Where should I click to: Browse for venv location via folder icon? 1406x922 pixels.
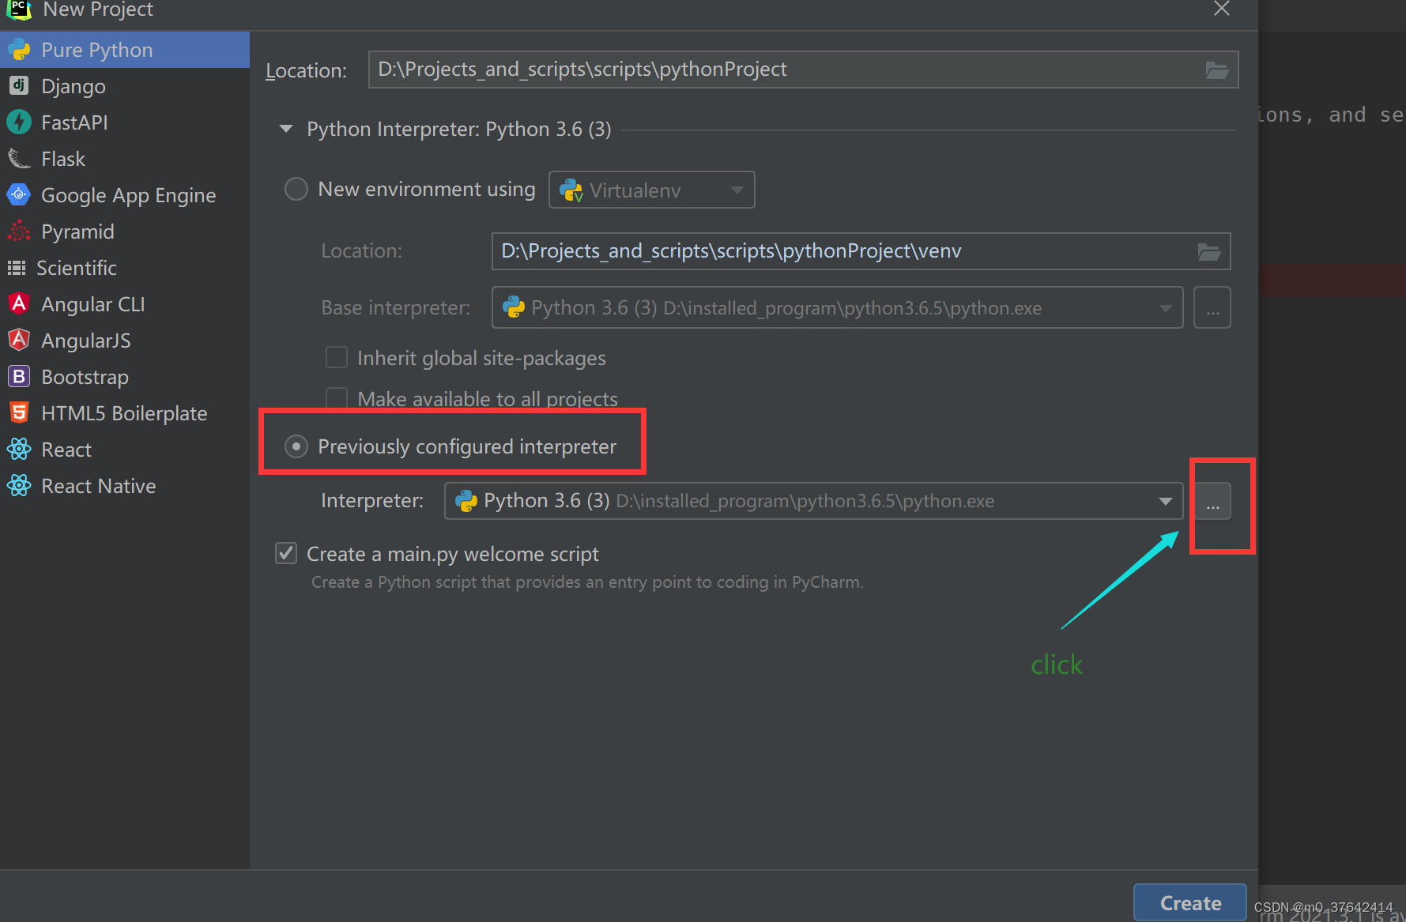point(1209,252)
